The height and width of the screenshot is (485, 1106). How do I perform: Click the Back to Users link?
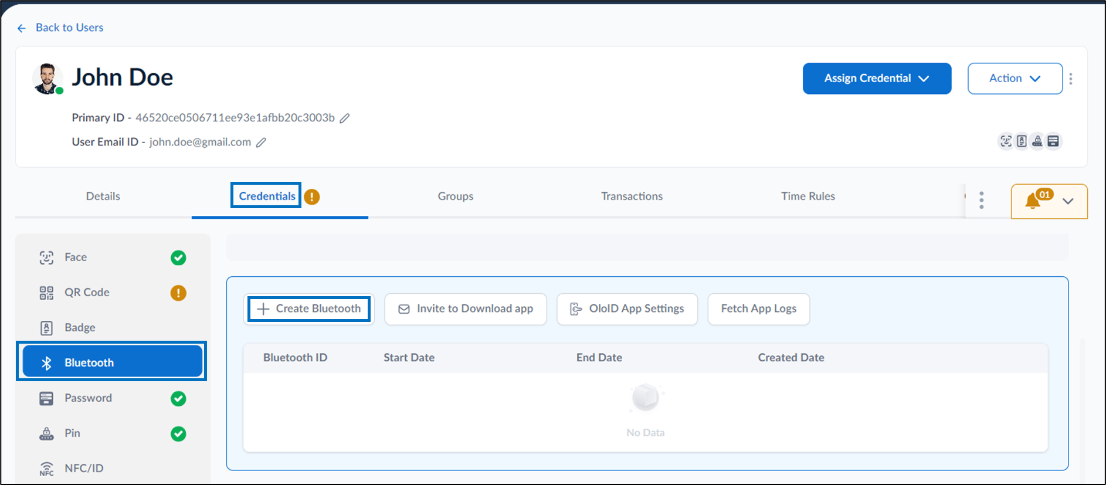(x=69, y=28)
